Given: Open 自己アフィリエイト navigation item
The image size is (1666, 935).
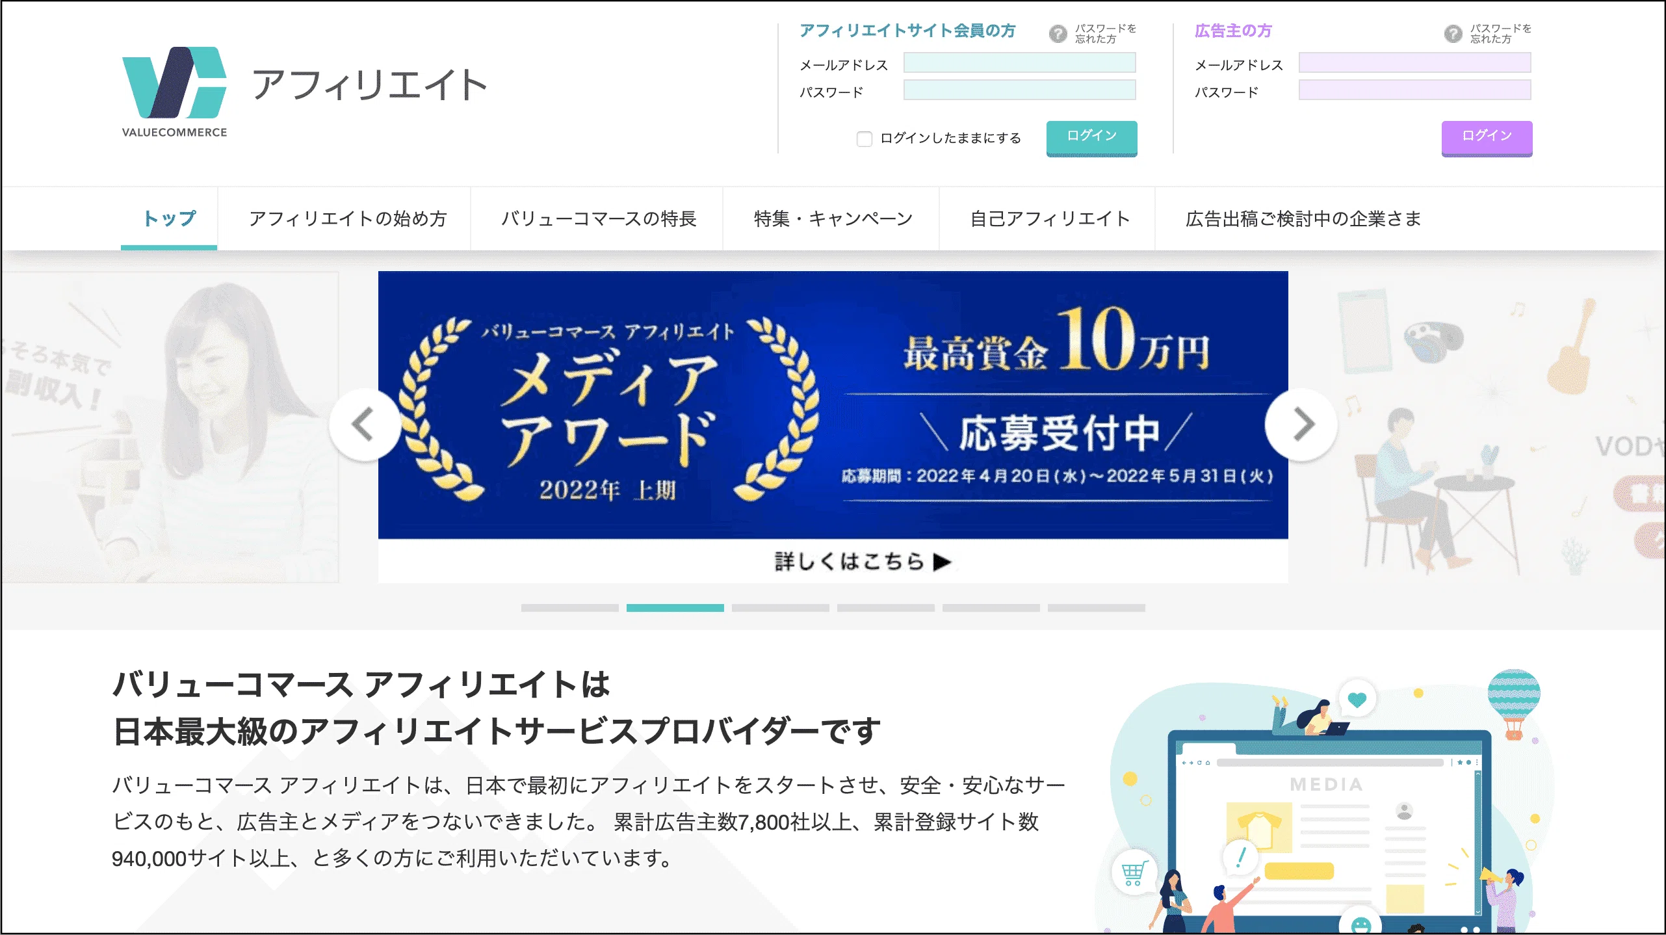Looking at the screenshot, I should pos(1049,219).
